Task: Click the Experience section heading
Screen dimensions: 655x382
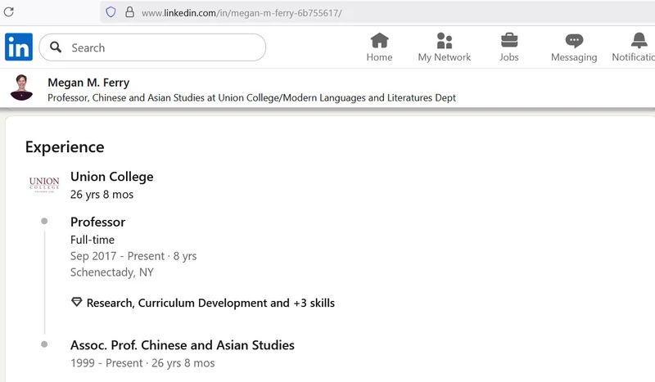Action: (x=65, y=147)
